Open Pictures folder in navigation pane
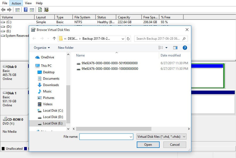Viewport: 236px width, 158px height. pyautogui.click(x=46, y=98)
